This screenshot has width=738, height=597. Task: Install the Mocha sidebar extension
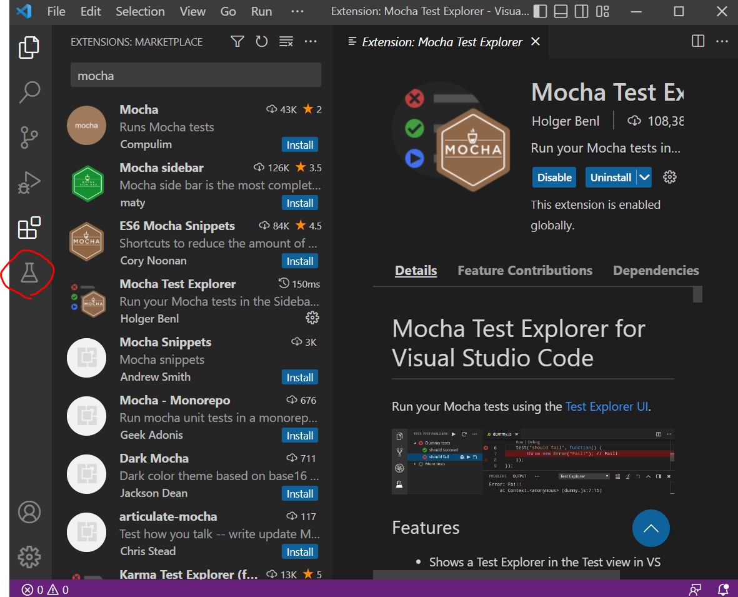point(300,203)
